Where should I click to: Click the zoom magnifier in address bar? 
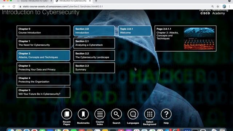213,7
